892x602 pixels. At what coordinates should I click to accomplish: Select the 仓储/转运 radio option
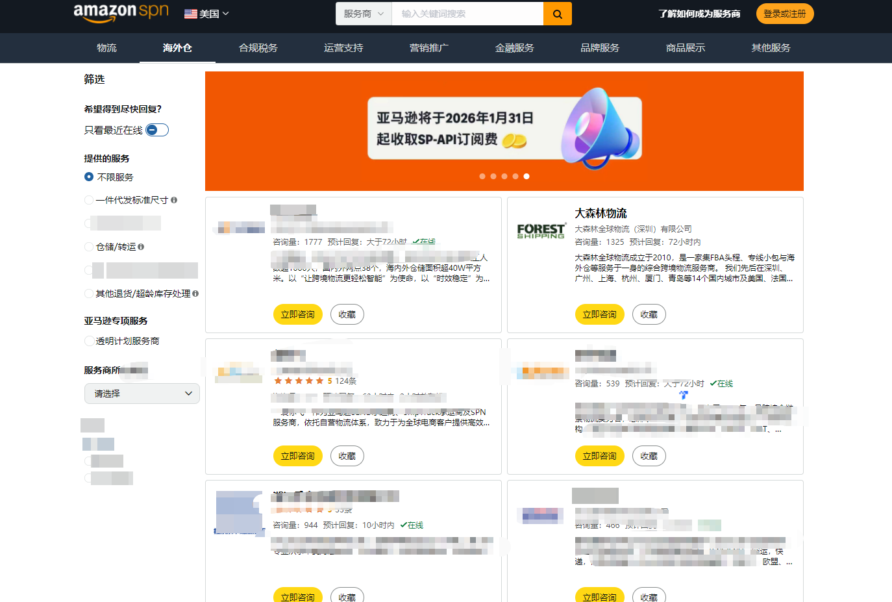[89, 247]
